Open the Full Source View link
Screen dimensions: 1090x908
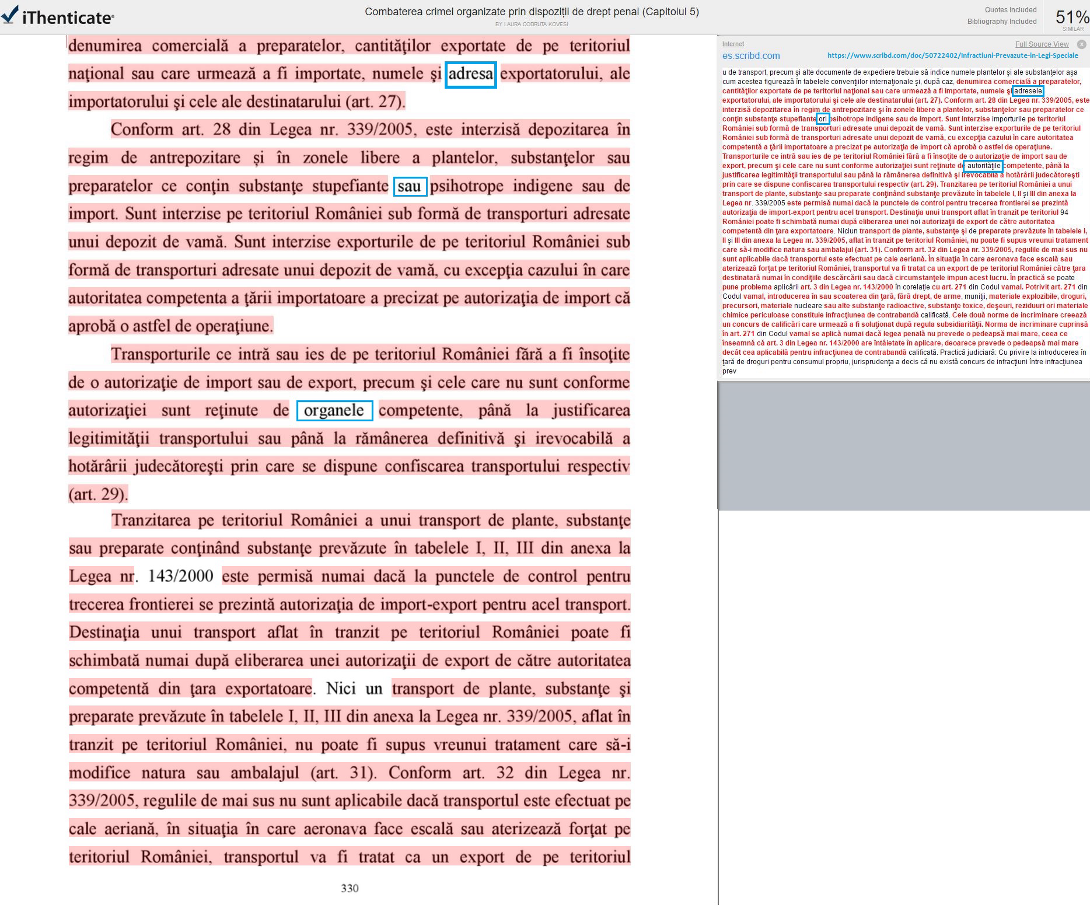pos(1042,44)
